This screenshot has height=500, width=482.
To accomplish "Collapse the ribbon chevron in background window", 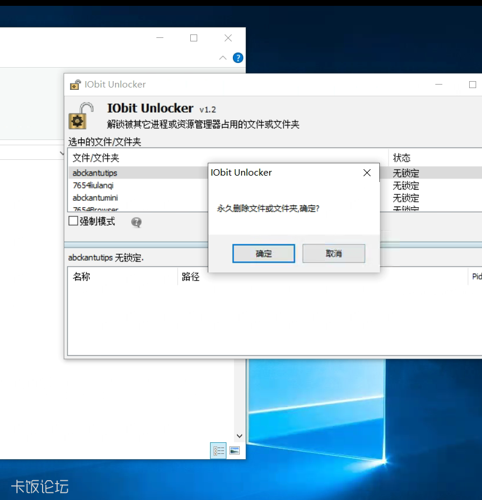I will [x=223, y=58].
